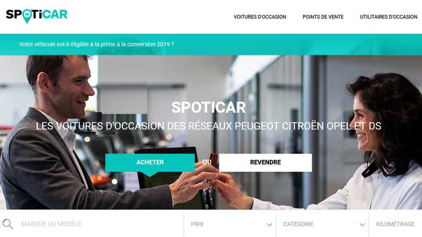Click the map pin icon in the logo

27,16
